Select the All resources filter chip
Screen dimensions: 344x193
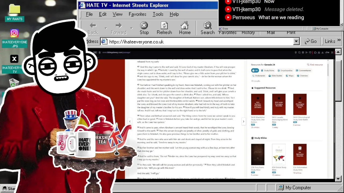tap(255, 70)
